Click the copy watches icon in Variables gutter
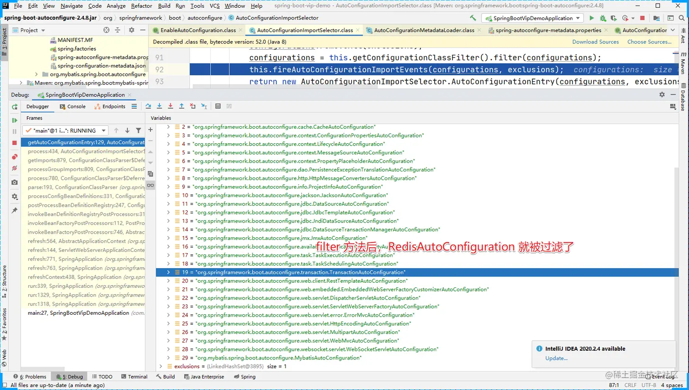This screenshot has height=390, width=689. click(150, 174)
